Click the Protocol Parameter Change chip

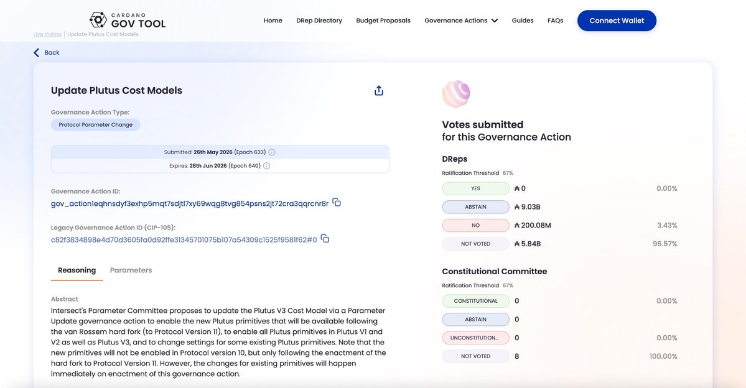(x=96, y=124)
